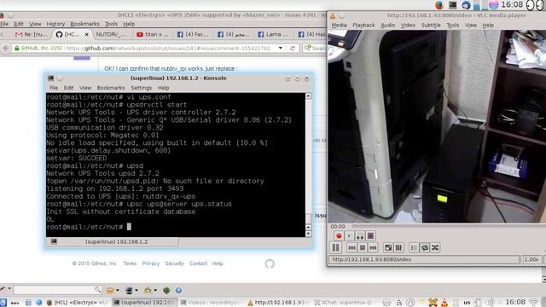Open VLC Audio menu
Viewport: 546px width, 307px height.
tap(387, 25)
